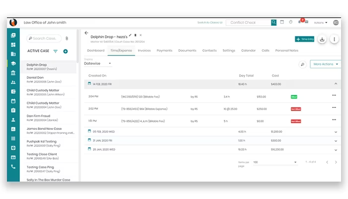Expand the 05 Feb 2020 Wed row
This screenshot has width=348, height=199.
coord(336,132)
